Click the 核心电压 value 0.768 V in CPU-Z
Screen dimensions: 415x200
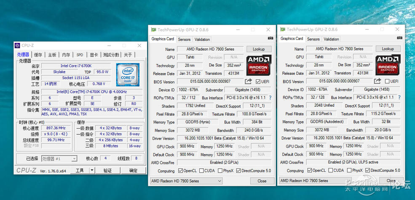click(99, 84)
